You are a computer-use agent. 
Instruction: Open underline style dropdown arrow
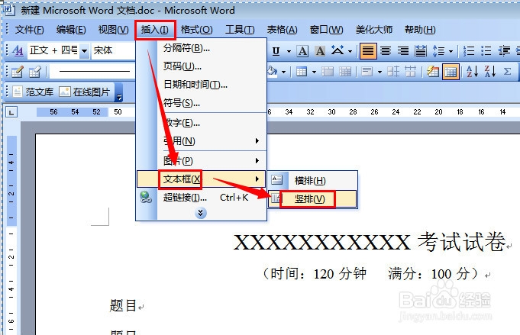pos(289,51)
